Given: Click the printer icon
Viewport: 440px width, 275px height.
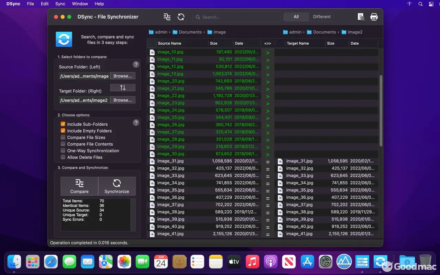Looking at the screenshot, I should [374, 17].
